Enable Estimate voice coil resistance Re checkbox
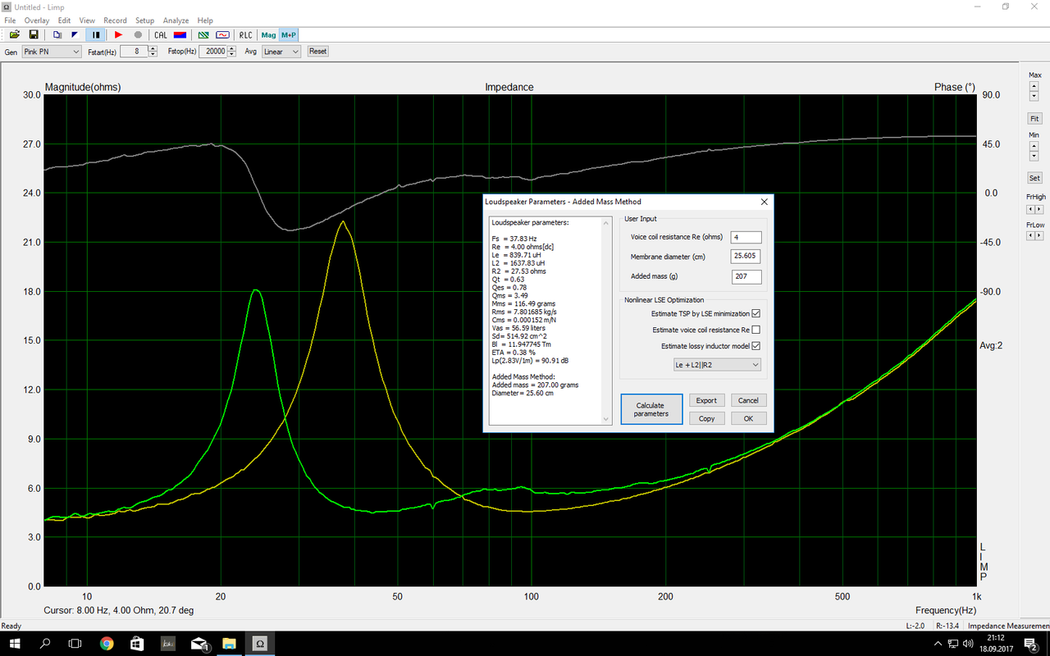The image size is (1050, 656). 756,330
